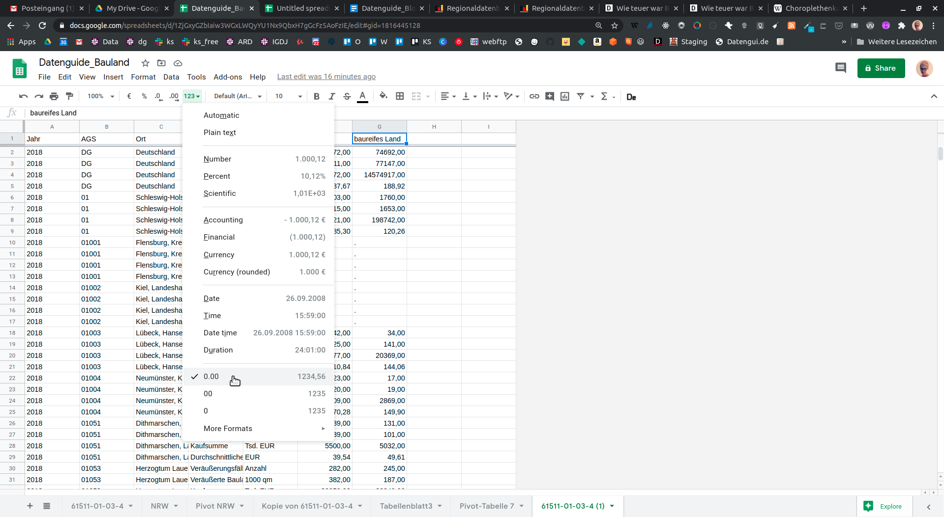Open the comment history icon
This screenshot has width=944, height=517.
pos(840,68)
